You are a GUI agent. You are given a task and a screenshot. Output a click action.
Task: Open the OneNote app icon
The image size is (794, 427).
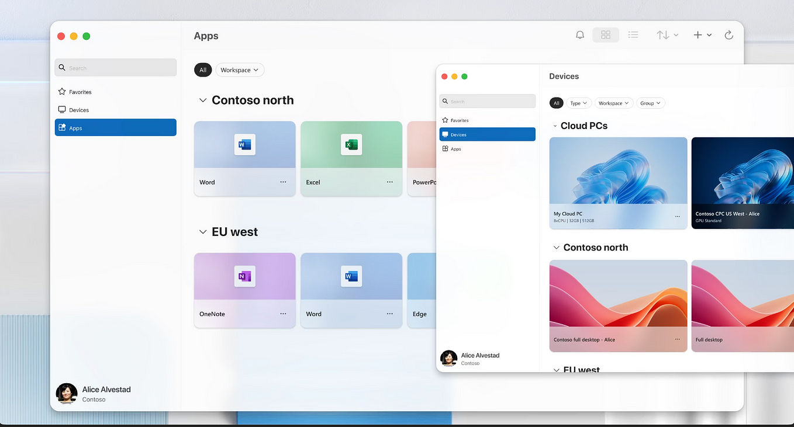pos(245,276)
